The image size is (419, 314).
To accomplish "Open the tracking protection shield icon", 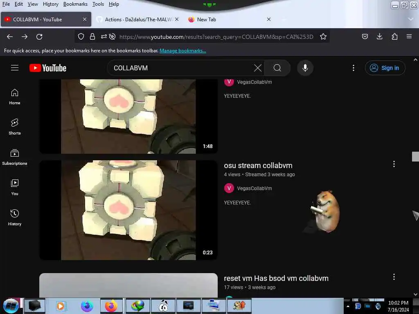I will pos(81,36).
